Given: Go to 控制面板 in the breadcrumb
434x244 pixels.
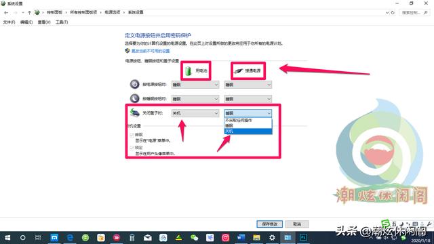Looking at the screenshot, I should (54, 12).
